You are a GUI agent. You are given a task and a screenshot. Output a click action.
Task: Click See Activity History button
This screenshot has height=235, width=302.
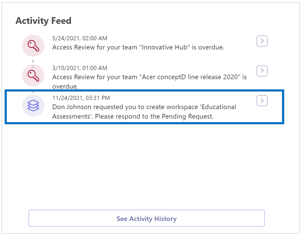147,218
